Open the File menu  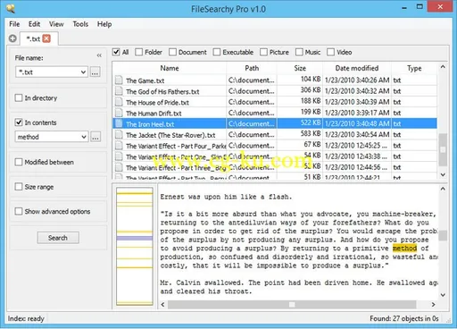click(x=14, y=24)
